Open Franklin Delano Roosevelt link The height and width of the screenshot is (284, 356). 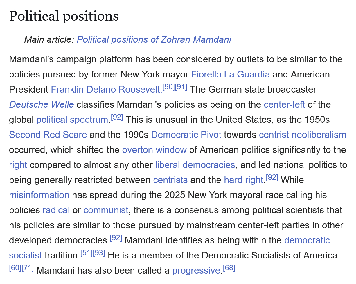[106, 90]
